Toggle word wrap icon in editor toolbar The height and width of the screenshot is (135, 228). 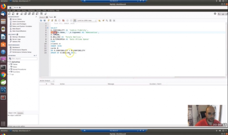114,20
